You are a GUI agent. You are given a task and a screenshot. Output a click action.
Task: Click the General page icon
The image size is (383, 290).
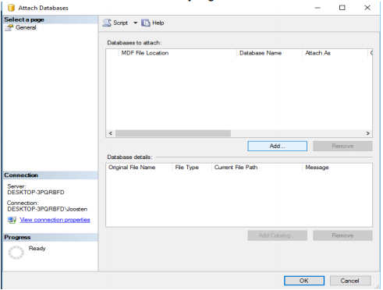click(9, 28)
